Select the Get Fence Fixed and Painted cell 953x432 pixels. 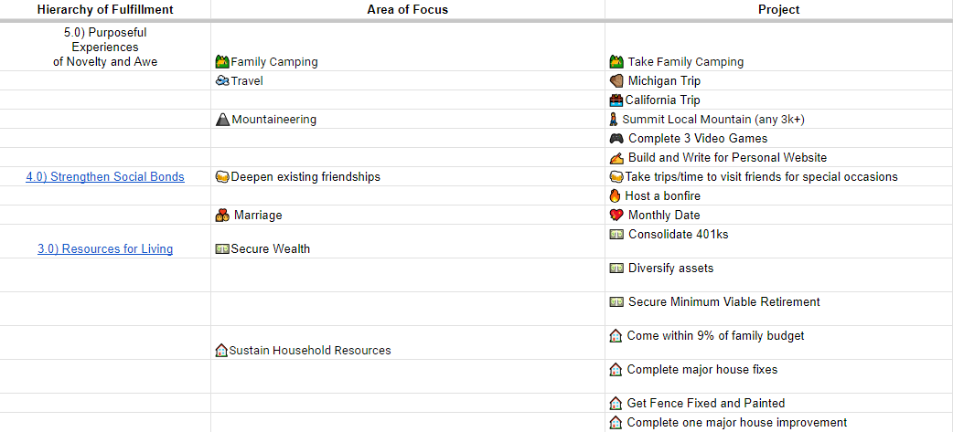coord(705,403)
